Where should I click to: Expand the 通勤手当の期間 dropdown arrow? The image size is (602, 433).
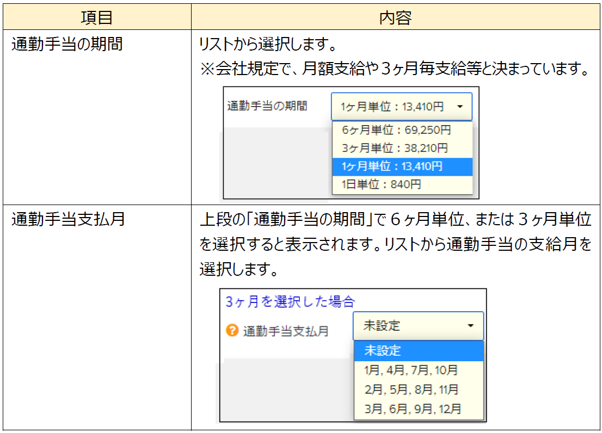tap(460, 107)
